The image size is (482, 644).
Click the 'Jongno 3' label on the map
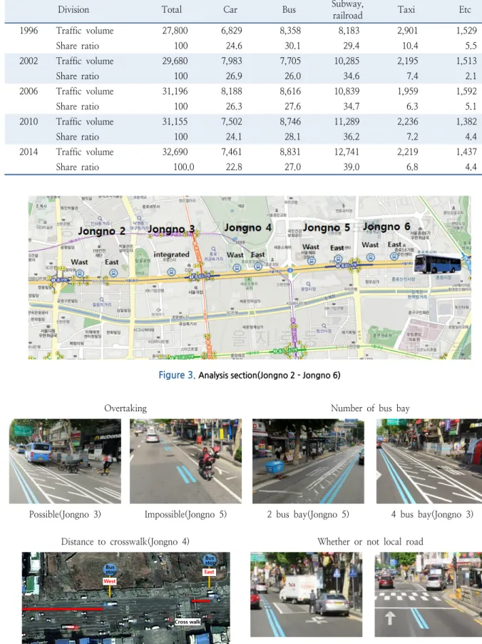[171, 229]
